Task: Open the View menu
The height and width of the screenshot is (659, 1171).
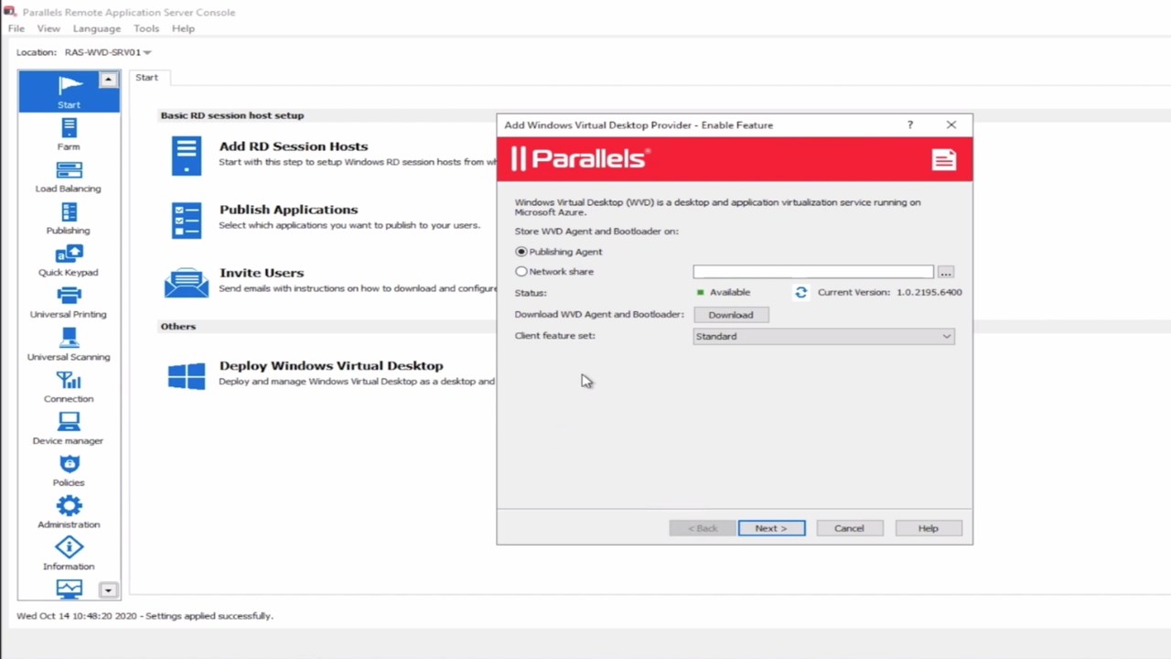Action: coord(48,28)
